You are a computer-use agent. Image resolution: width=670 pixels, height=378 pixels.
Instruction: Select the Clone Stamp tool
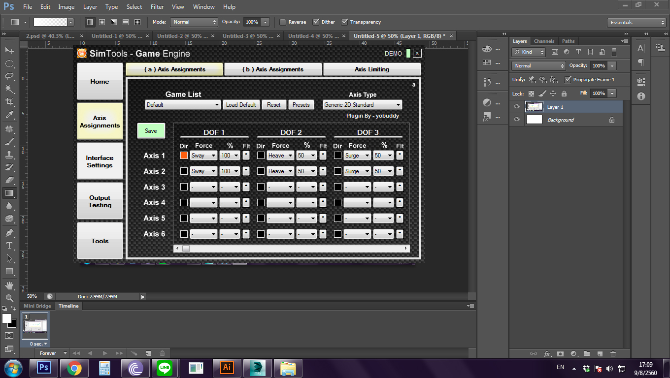[9, 155]
